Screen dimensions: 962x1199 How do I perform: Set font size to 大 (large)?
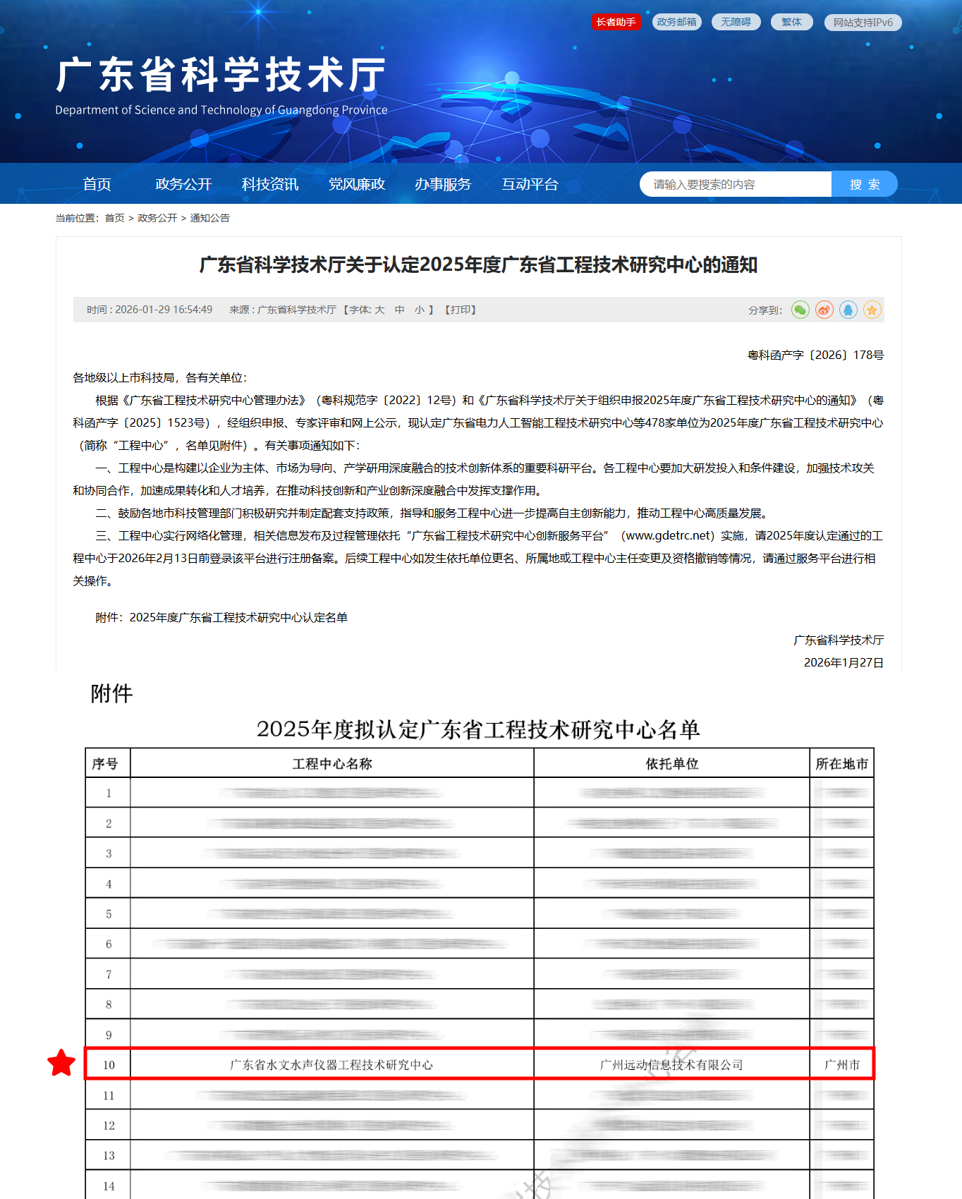(379, 310)
